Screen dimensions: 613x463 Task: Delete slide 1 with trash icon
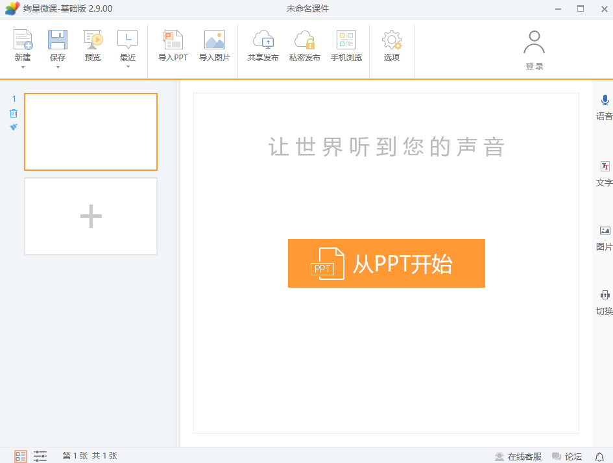click(14, 113)
